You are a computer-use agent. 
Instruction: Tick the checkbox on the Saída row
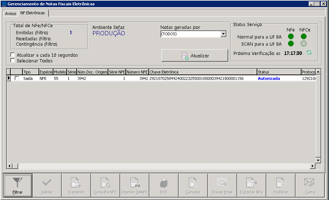tap(17, 78)
